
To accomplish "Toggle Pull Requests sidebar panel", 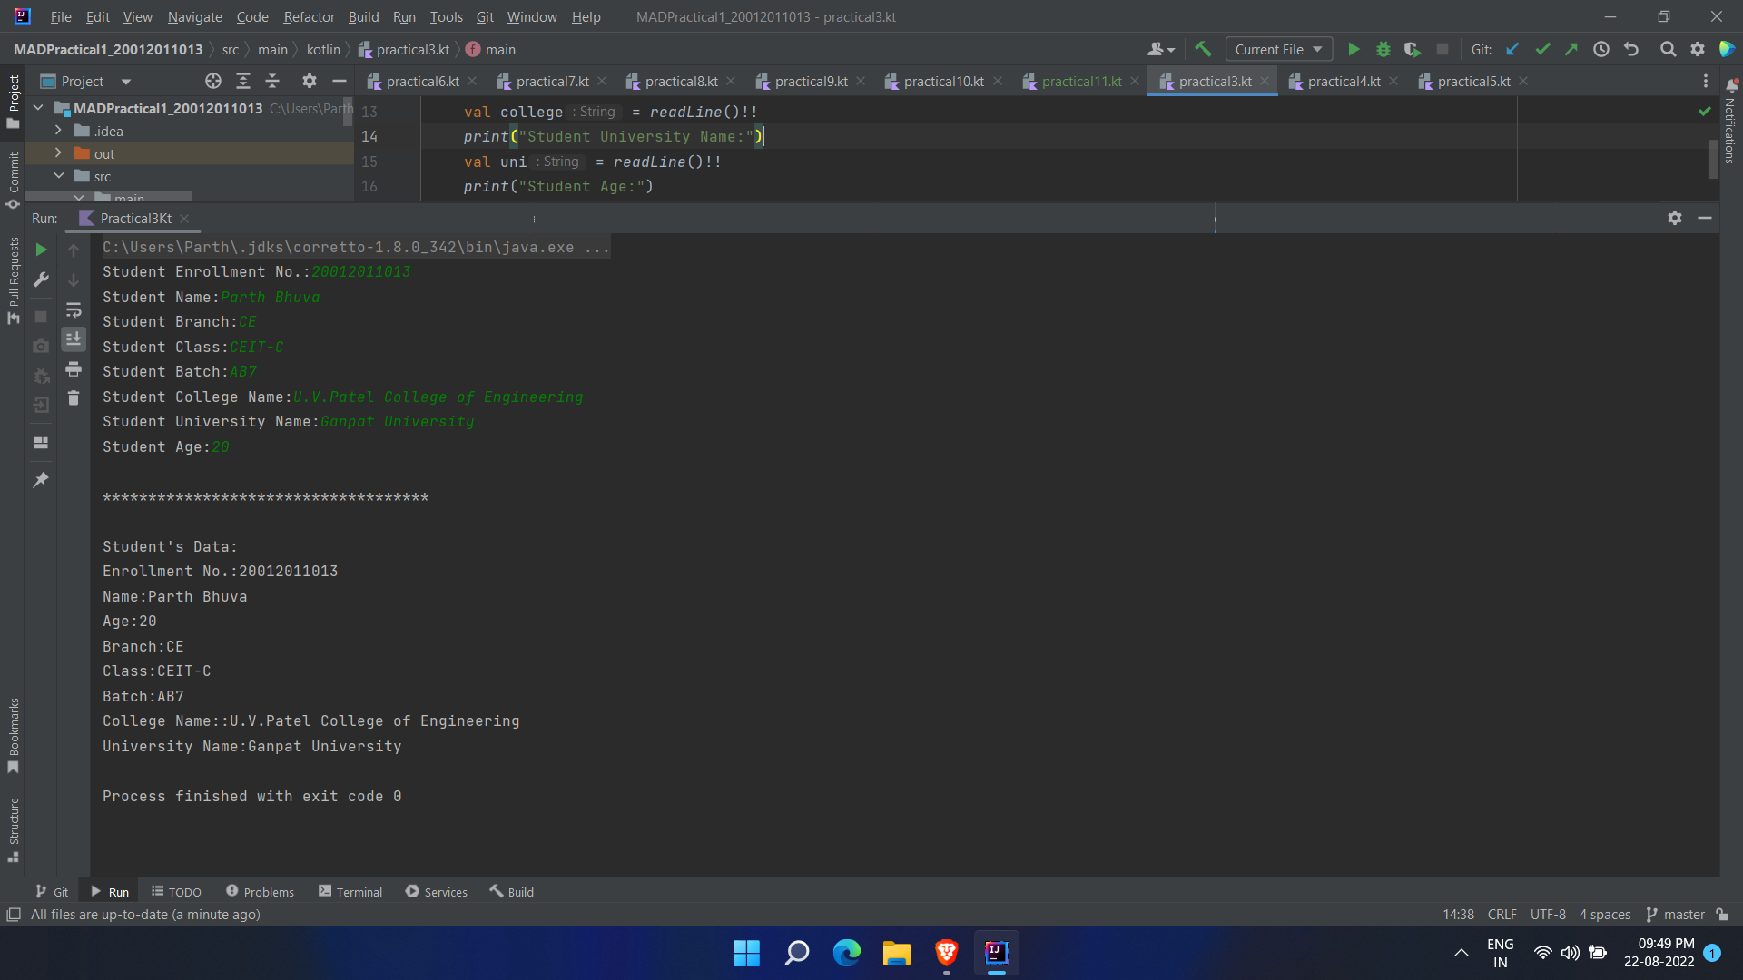I will tap(13, 280).
